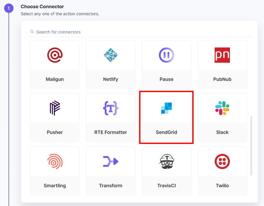Pick the PubNub connector icon

[x=222, y=55]
